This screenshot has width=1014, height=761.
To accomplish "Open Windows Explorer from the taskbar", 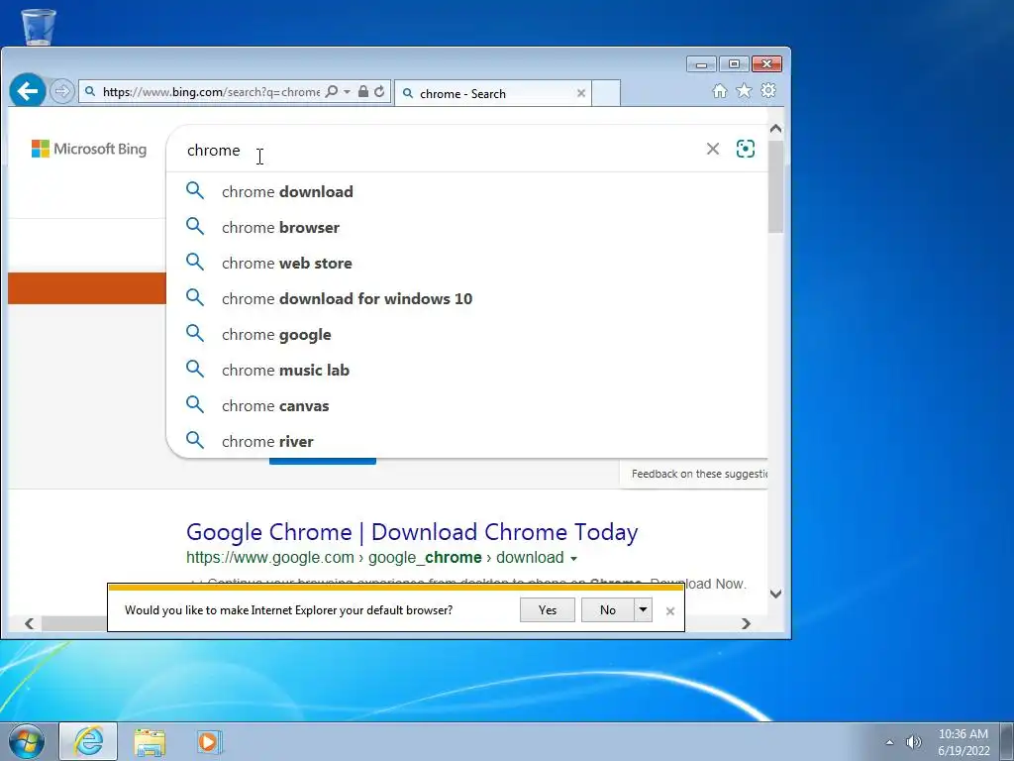I will pos(150,742).
